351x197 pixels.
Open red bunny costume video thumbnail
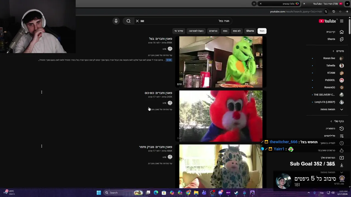[221, 116]
